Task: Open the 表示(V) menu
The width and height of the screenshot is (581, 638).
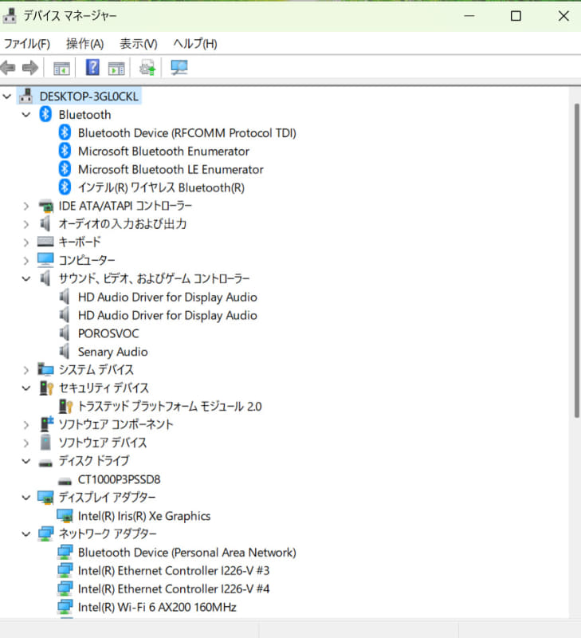Action: (x=139, y=44)
